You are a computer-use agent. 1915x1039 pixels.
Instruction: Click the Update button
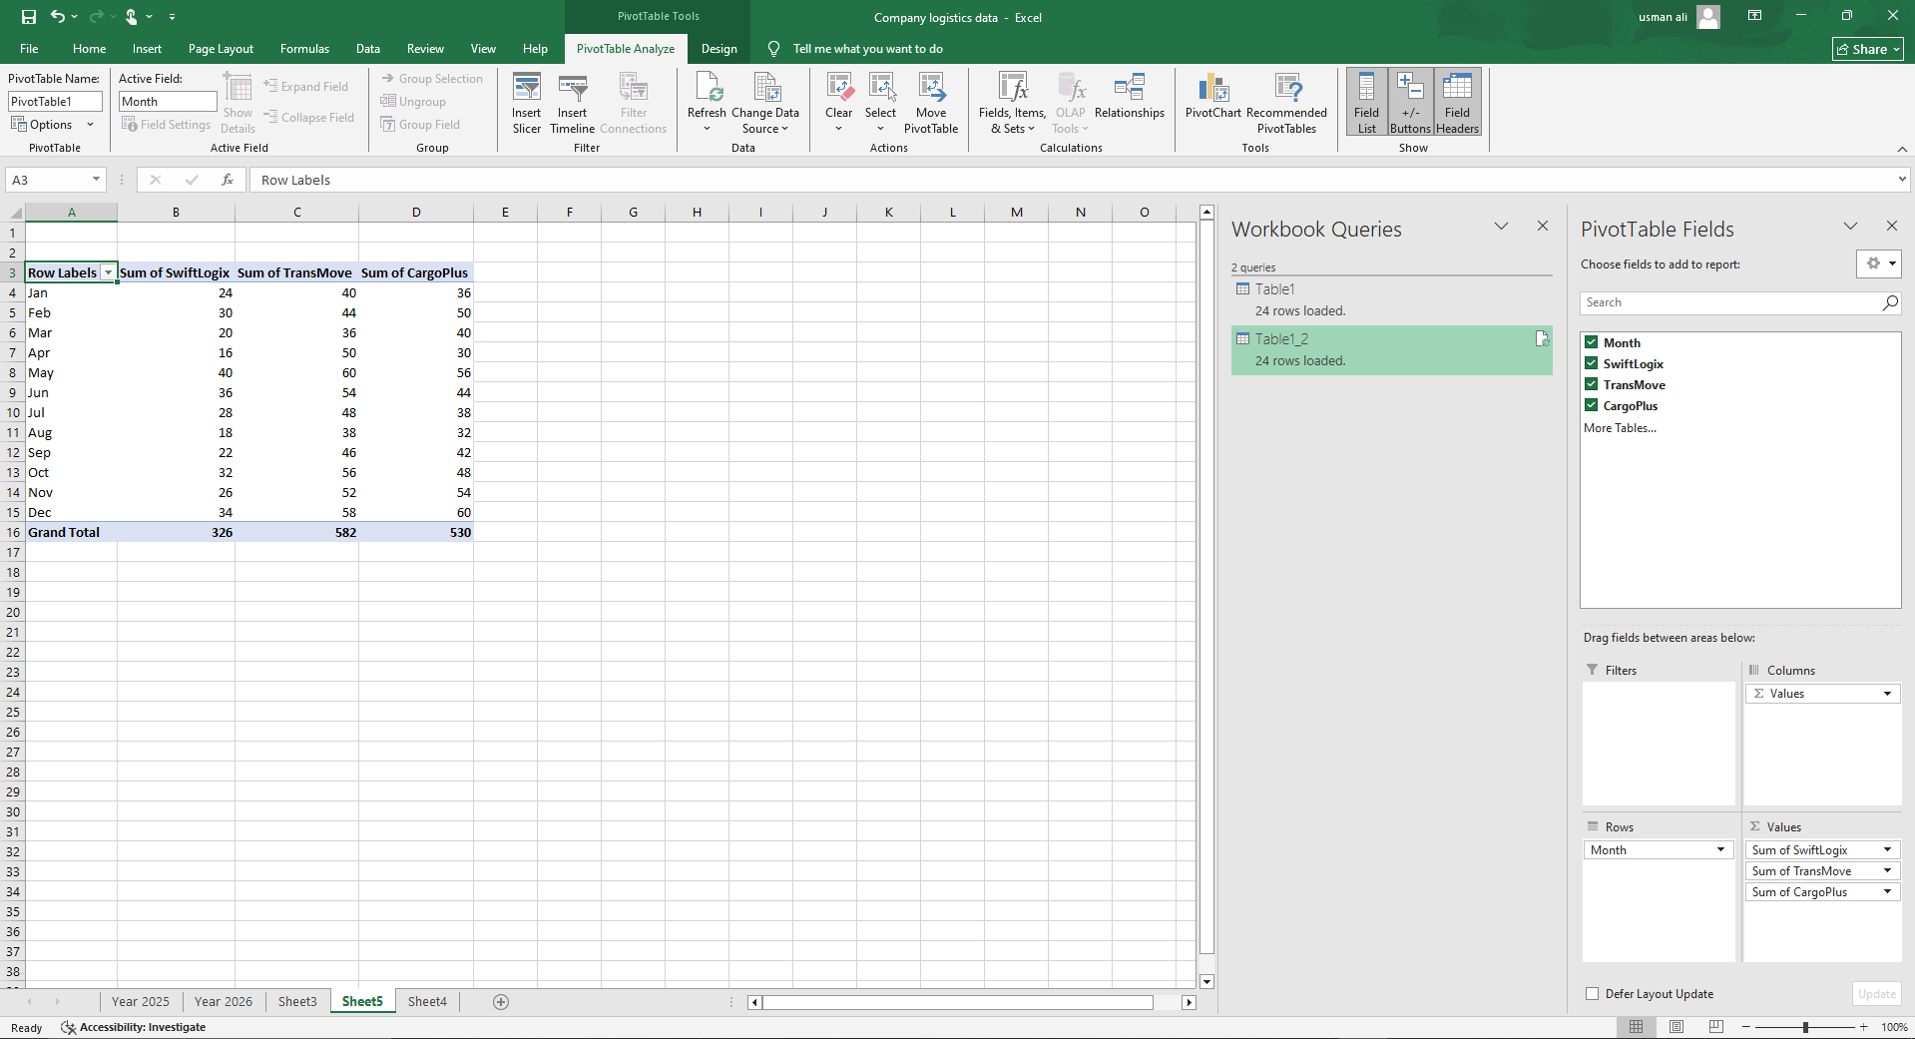1876,994
